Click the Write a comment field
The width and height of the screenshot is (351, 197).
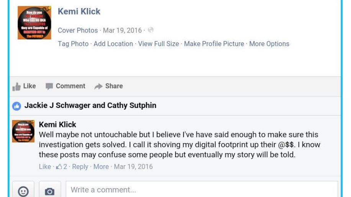click(x=202, y=190)
